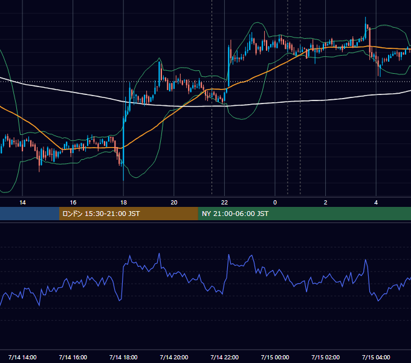411x363 pixels.
Task: Click the 0 hour label on price chart axis
Action: point(275,203)
